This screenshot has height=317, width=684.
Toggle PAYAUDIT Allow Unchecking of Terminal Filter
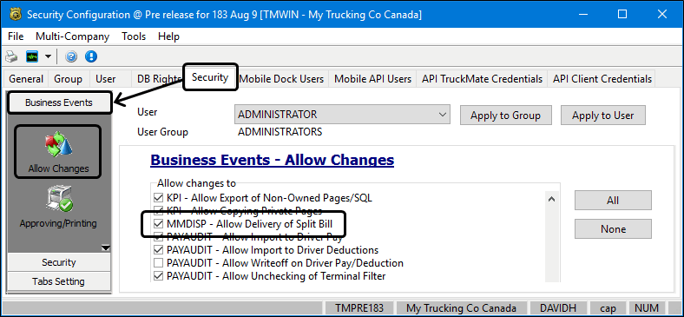158,276
